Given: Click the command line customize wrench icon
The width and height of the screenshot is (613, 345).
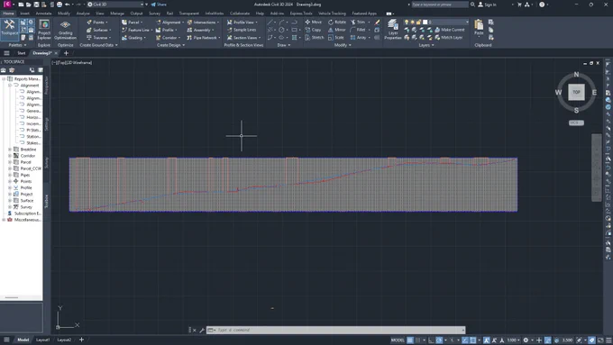Looking at the screenshot, I should [x=202, y=331].
